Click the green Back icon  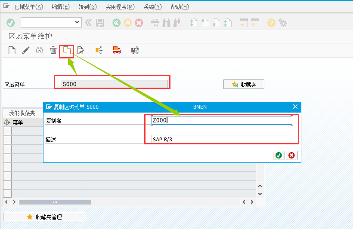pyautogui.click(x=116, y=23)
